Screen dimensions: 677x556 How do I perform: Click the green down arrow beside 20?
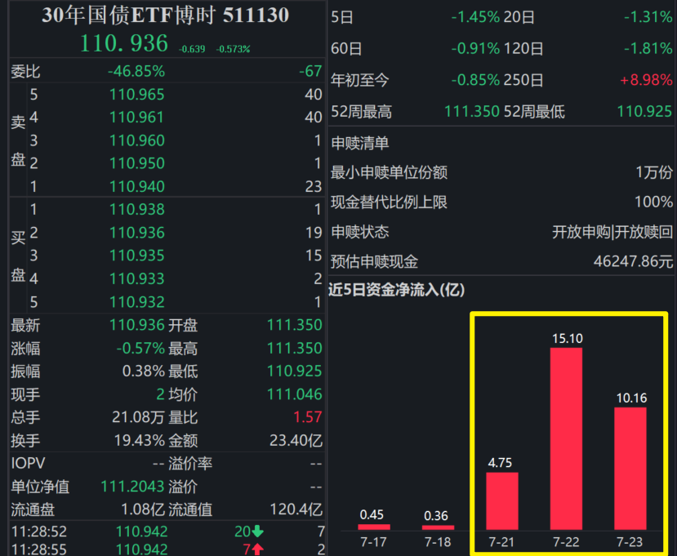(258, 531)
